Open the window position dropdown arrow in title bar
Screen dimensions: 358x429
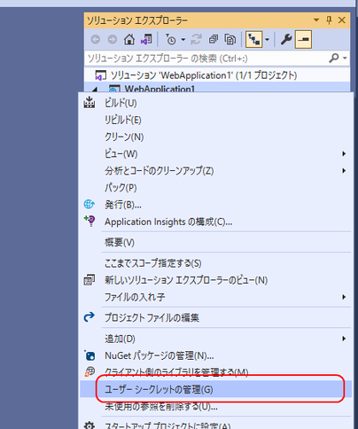tap(316, 20)
